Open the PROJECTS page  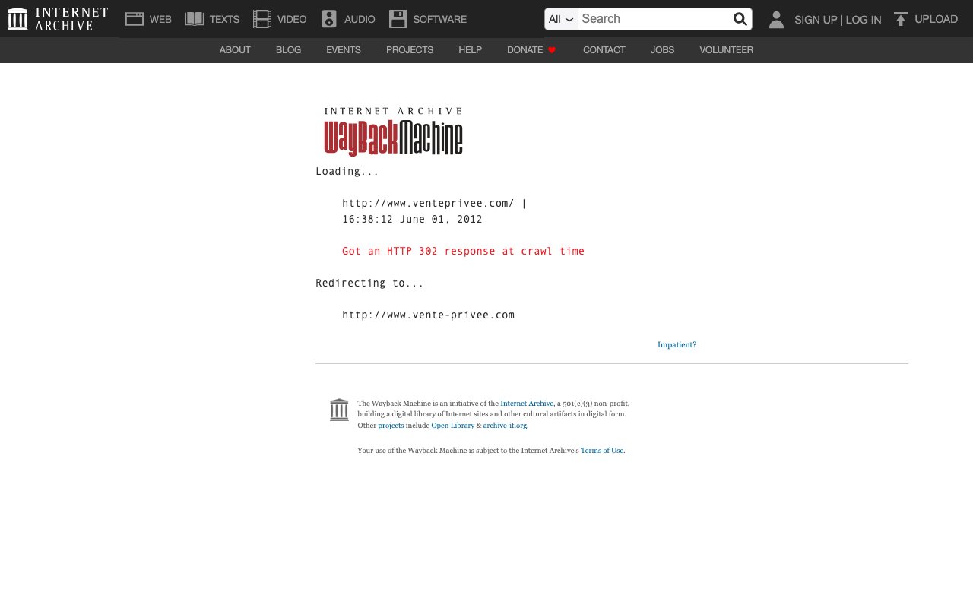410,50
